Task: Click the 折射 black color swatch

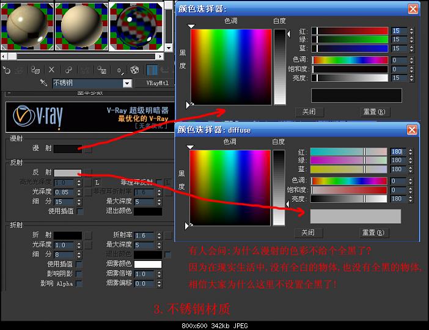Action: 68,235
